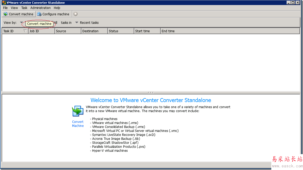Screen dimensions: 303x170
Task: Sort by the End time column header
Action: tap(230, 31)
